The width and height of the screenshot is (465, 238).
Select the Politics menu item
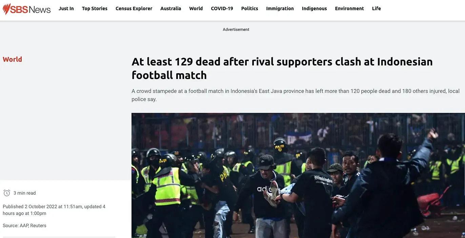tap(249, 8)
